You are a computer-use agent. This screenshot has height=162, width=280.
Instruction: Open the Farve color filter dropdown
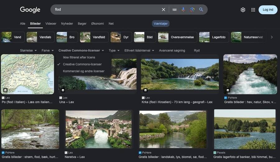tap(48, 50)
